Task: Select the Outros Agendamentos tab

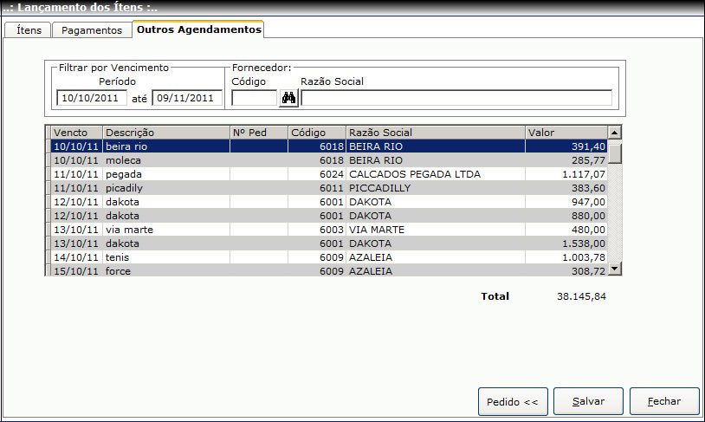Action: point(198,29)
